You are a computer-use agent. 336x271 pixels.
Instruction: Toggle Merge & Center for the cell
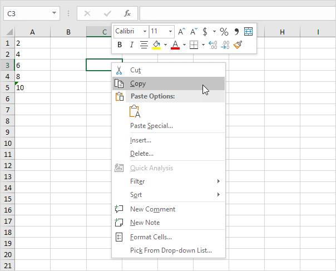[248, 31]
